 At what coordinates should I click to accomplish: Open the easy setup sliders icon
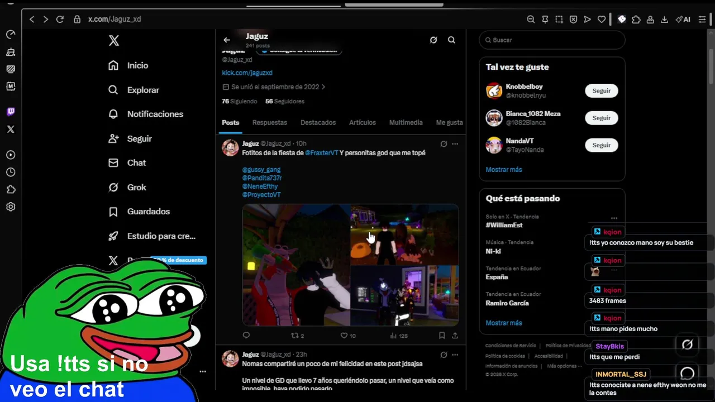click(702, 19)
